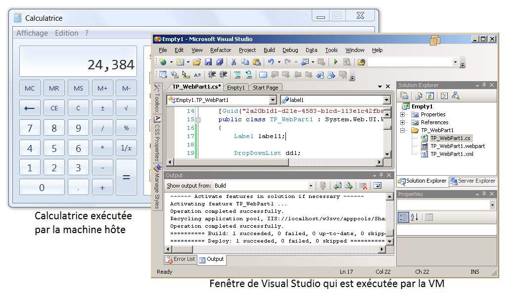The width and height of the screenshot is (516, 295).
Task: Select TP_WebPart1.webpart in Solution Explorer
Action: (458, 146)
